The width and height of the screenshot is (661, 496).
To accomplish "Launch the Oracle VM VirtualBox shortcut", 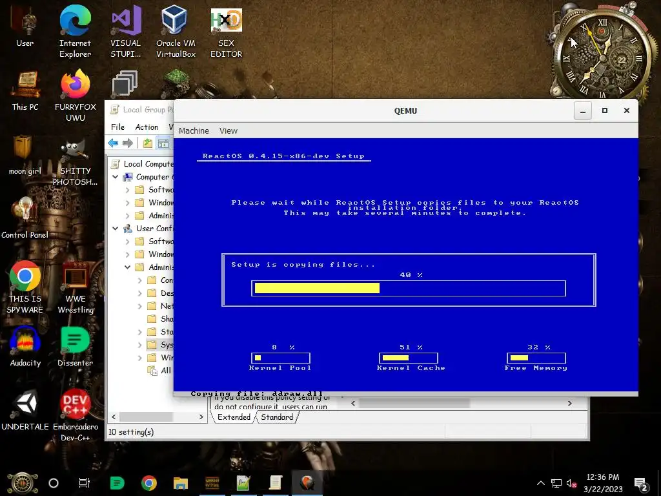I will 176,32.
